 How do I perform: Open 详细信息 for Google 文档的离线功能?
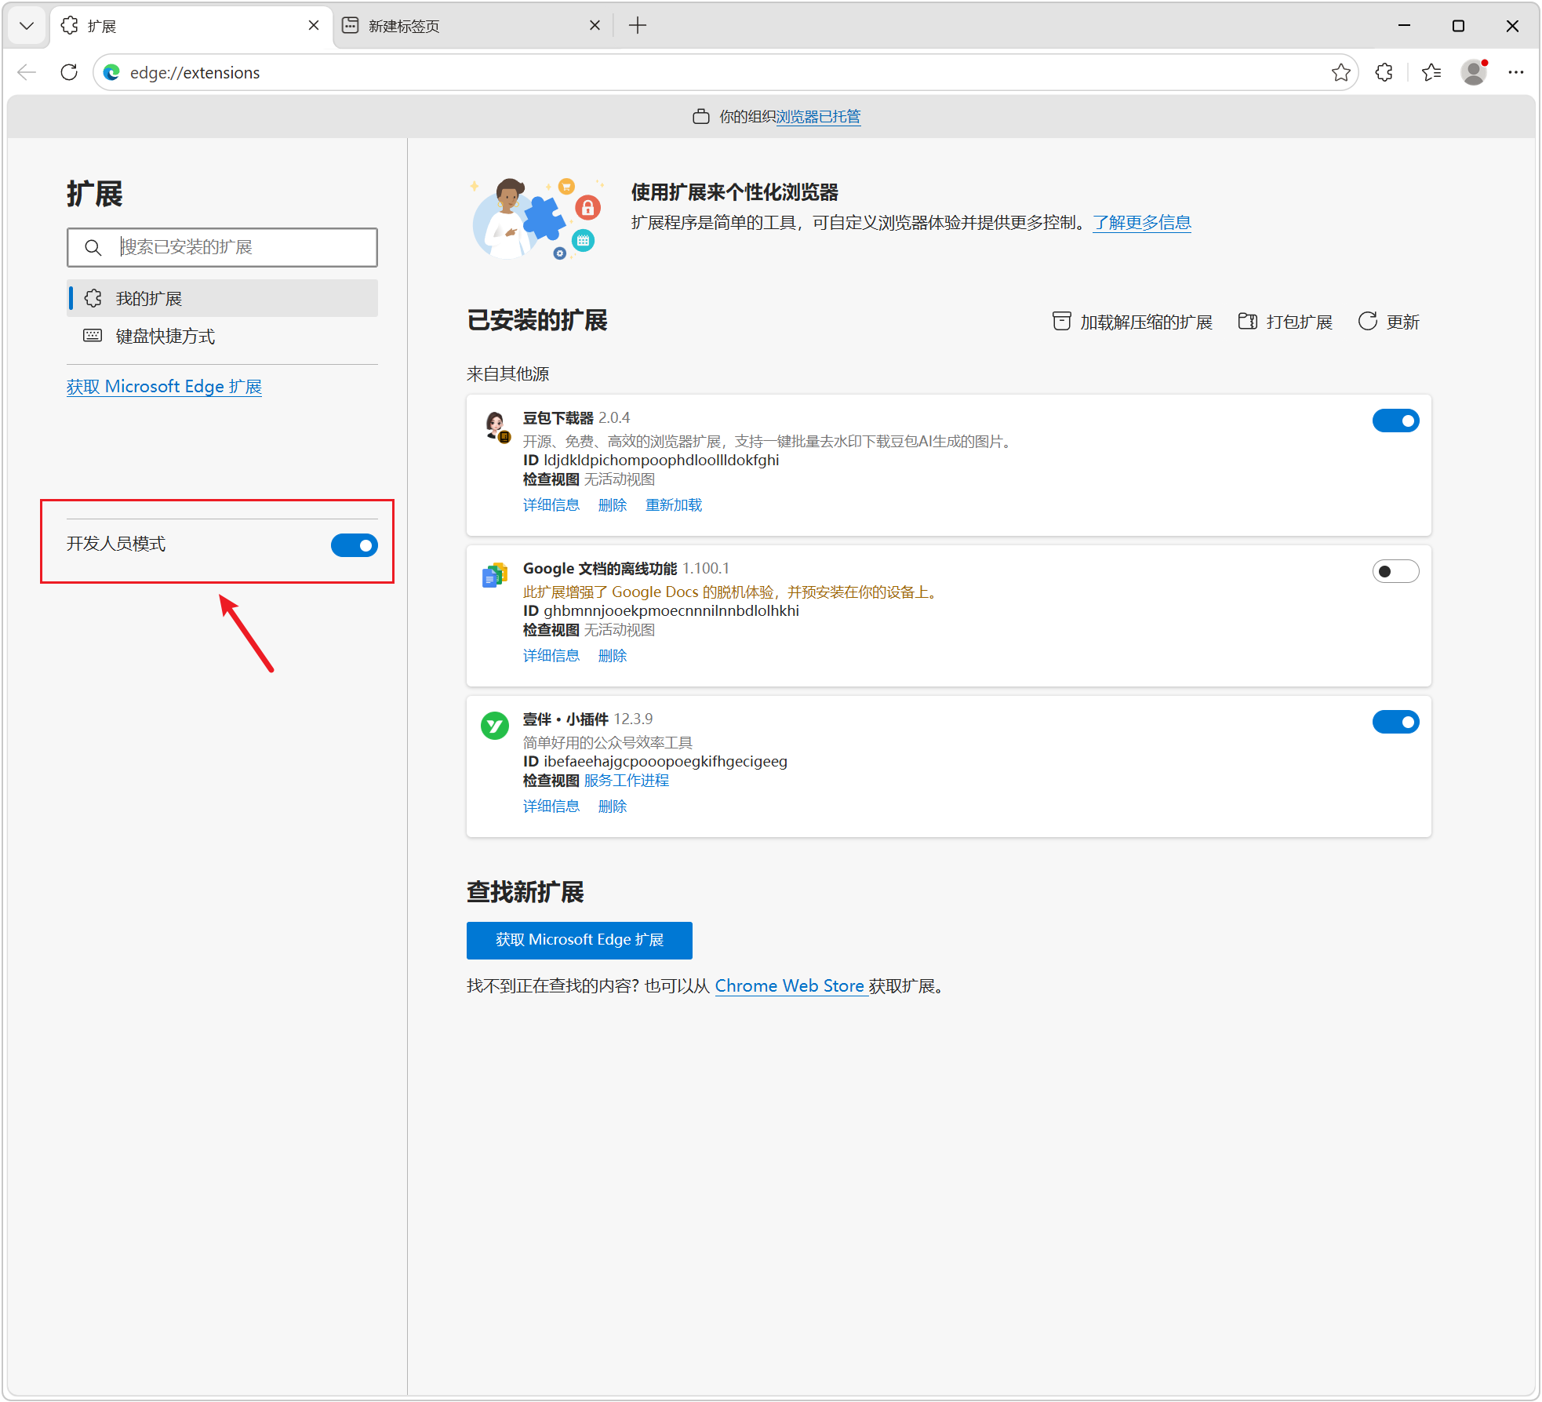(551, 656)
